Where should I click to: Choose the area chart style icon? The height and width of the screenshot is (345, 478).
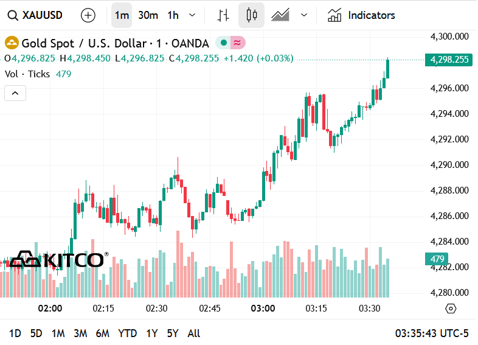pyautogui.click(x=280, y=15)
